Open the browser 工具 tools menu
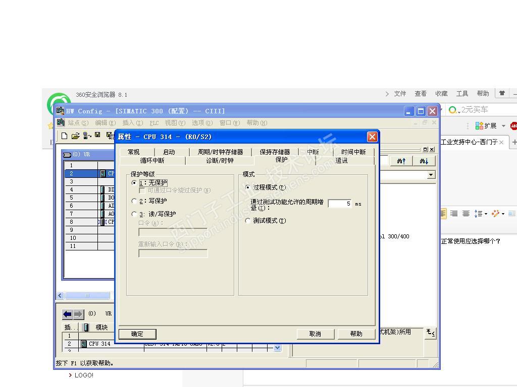The height and width of the screenshot is (387, 517). [462, 93]
